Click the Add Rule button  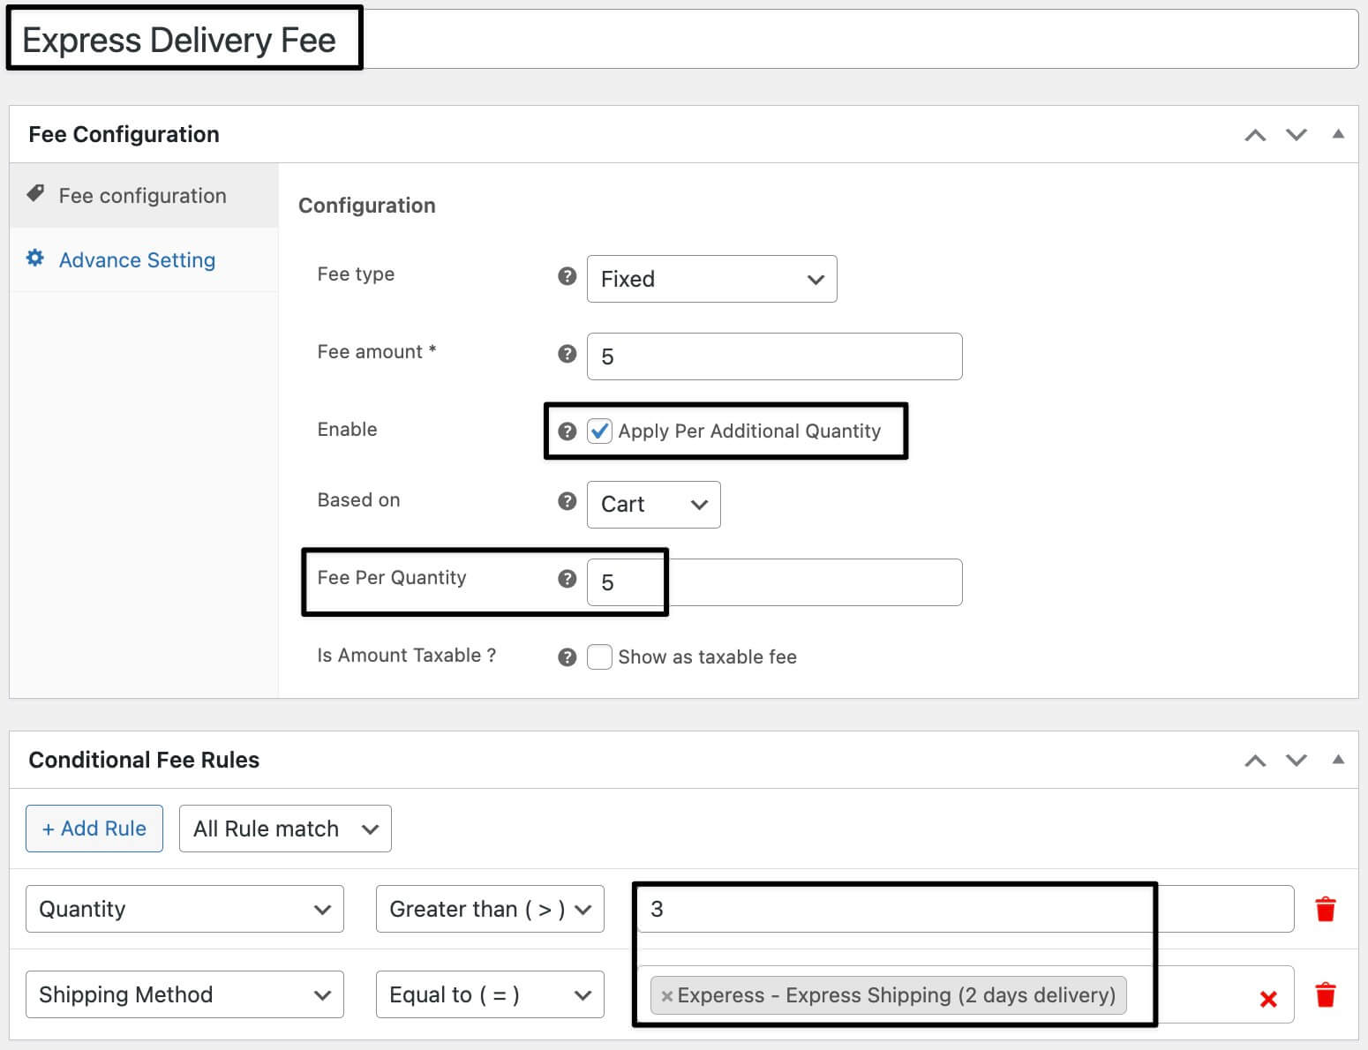coord(94,829)
